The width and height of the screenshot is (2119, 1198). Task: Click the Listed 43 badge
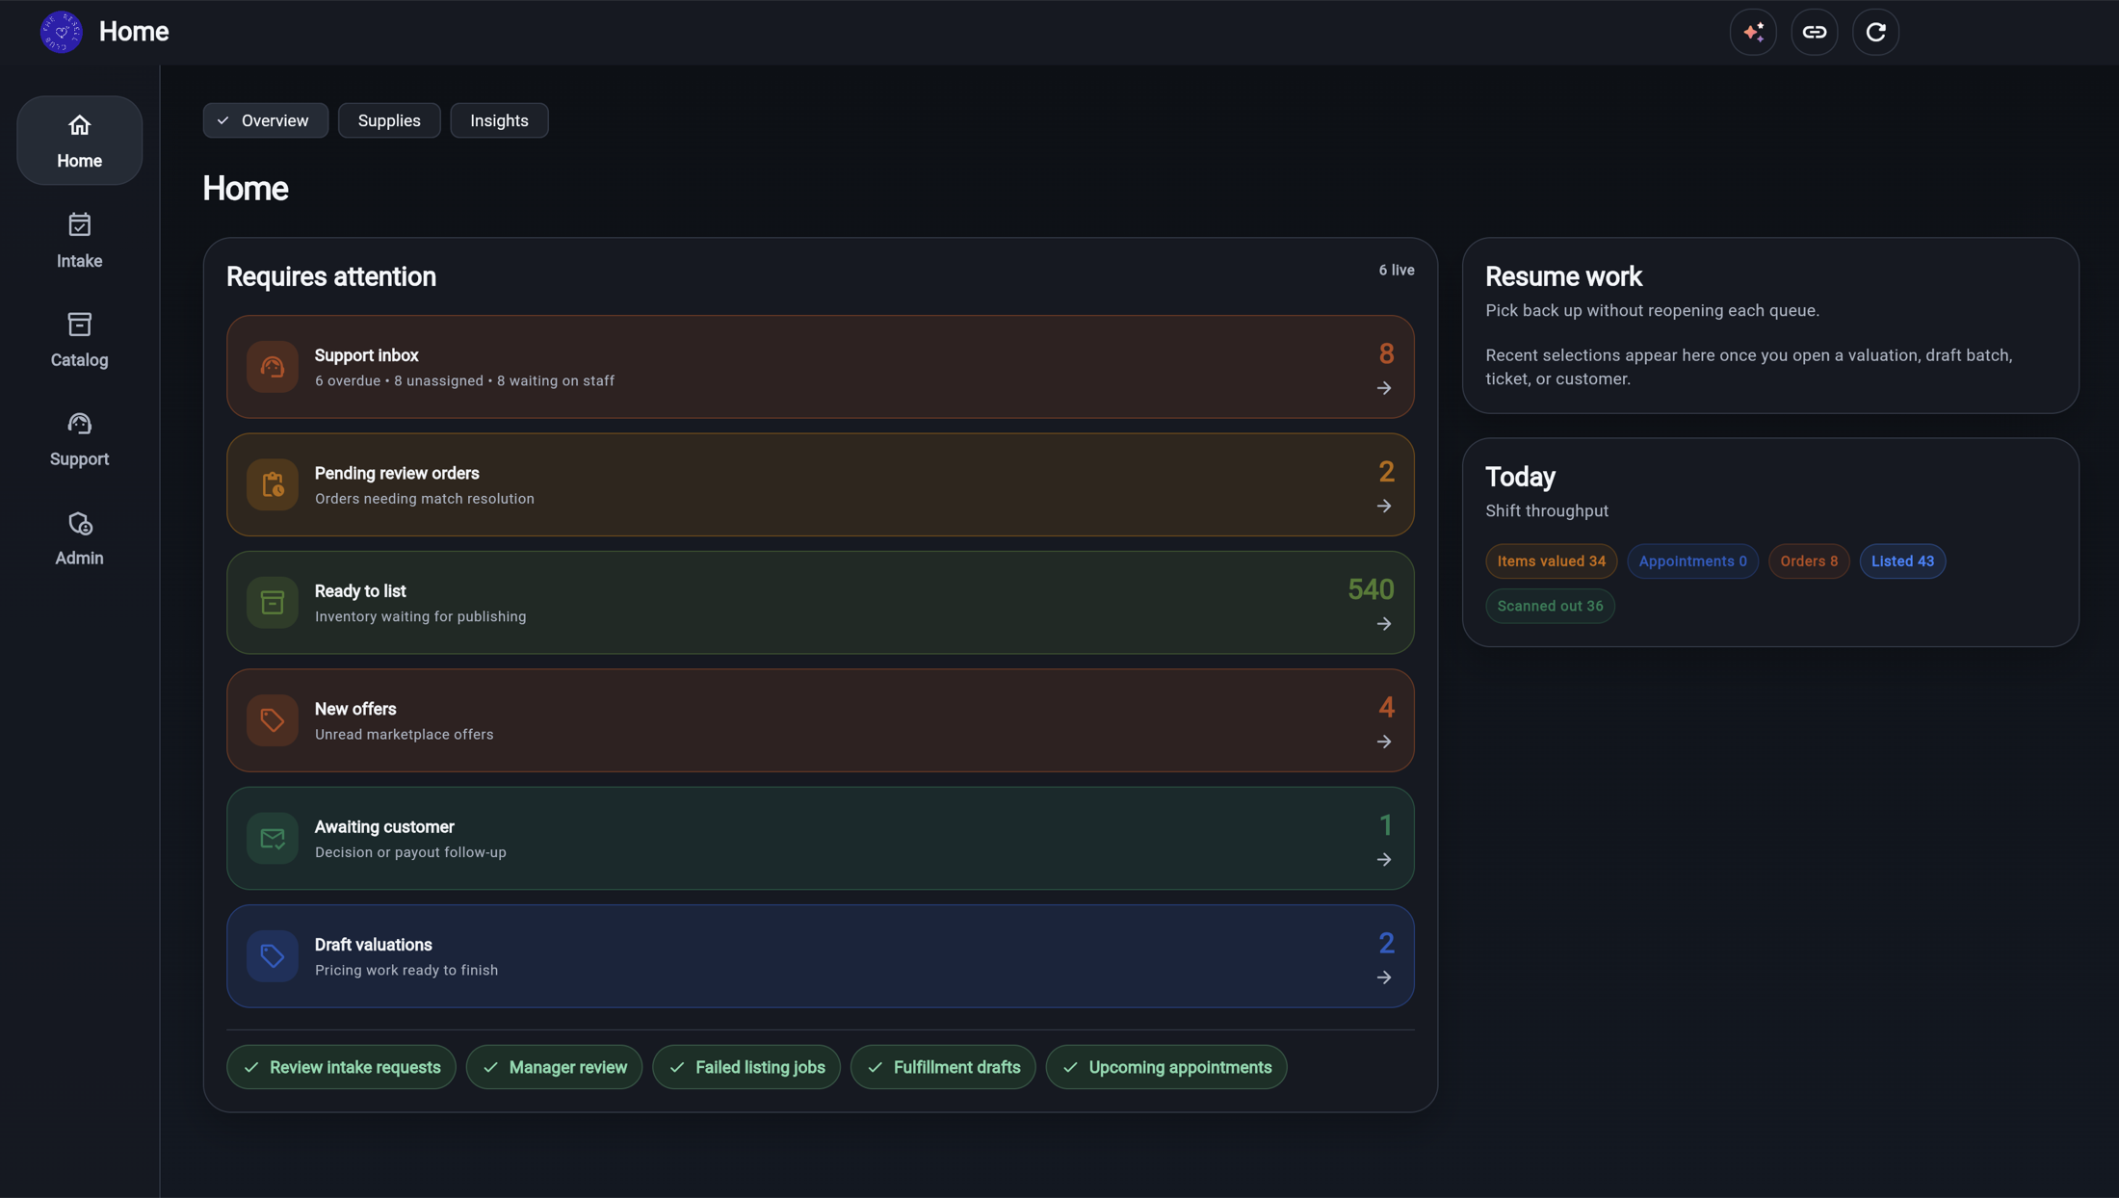coord(1902,561)
